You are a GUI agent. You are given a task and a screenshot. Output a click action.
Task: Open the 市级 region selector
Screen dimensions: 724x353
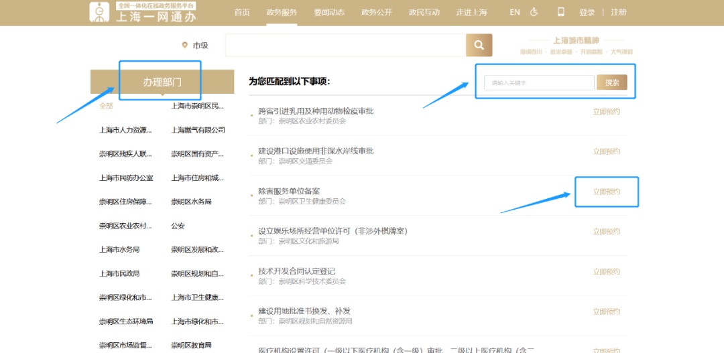point(200,46)
